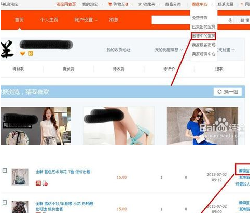
Task: Open the teal sandals recommendation image
Action: click(x=119, y=126)
